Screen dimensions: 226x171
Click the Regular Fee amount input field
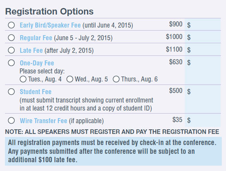(x=203, y=37)
